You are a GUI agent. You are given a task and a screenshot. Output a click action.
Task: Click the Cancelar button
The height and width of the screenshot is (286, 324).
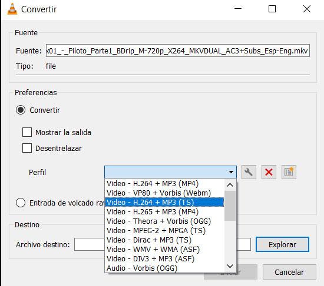click(x=289, y=272)
